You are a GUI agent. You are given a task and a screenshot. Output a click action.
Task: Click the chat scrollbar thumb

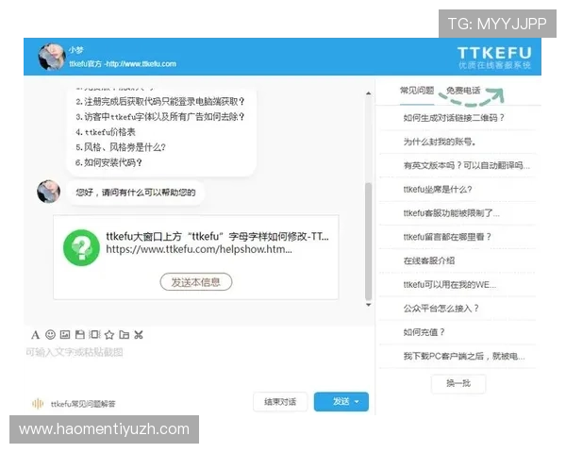click(368, 242)
